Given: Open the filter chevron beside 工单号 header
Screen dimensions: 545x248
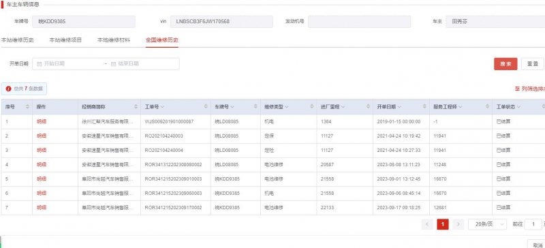Looking at the screenshot, I should [163, 107].
